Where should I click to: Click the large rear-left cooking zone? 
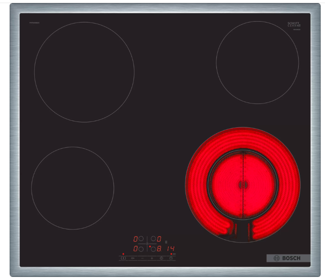click(84, 72)
